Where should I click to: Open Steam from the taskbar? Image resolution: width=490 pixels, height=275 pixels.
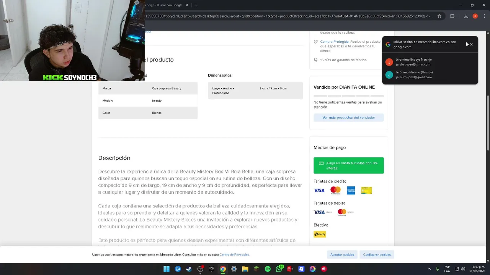pyautogui.click(x=189, y=269)
